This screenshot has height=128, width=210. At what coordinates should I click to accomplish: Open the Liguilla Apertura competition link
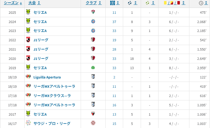47,77
